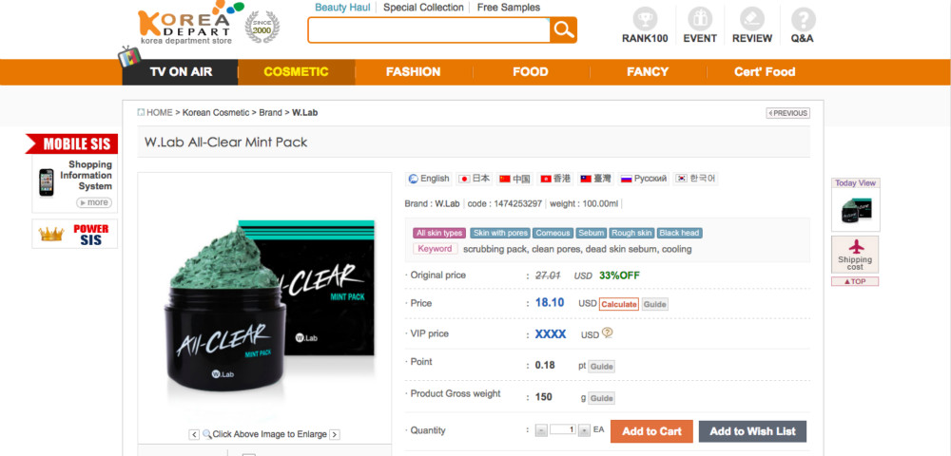951x456 pixels.
Task: Open the TV ON AIR tab
Action: pyautogui.click(x=180, y=72)
